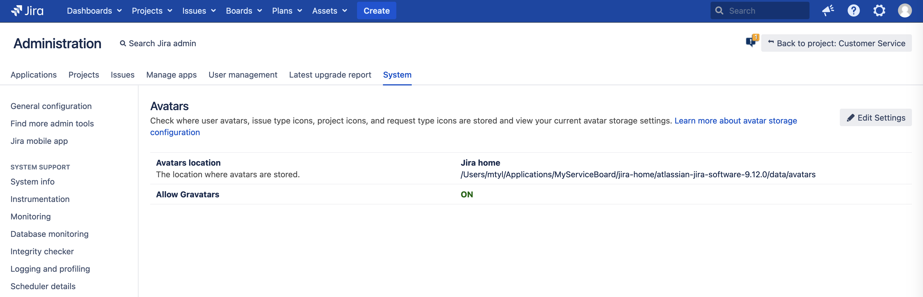This screenshot has width=923, height=297.
Task: Expand the Issues dropdown in top nav
Action: tap(199, 11)
